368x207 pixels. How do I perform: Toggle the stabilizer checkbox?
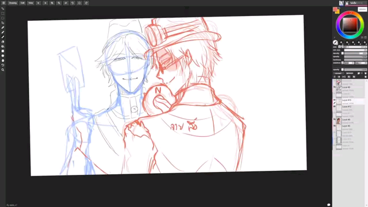click(343, 63)
